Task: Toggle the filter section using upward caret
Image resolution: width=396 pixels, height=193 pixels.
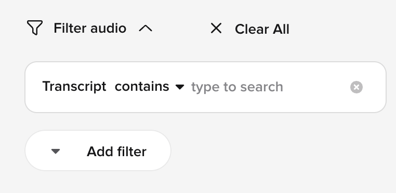Action: point(146,28)
